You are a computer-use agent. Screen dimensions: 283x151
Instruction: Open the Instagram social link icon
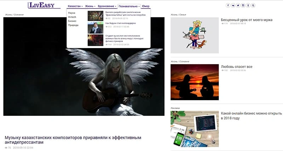(x=243, y=5)
